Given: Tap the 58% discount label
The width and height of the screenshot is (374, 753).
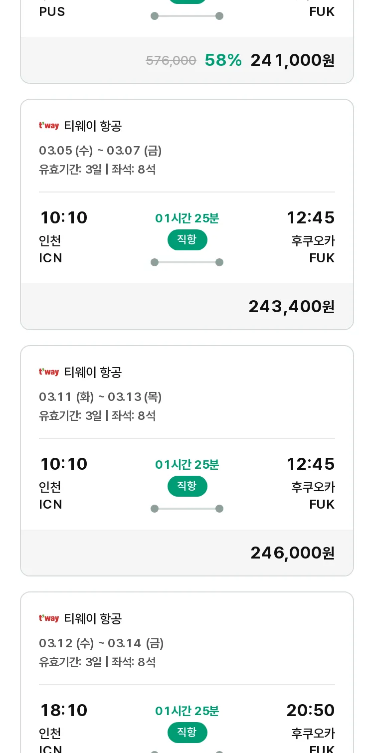Looking at the screenshot, I should (223, 60).
